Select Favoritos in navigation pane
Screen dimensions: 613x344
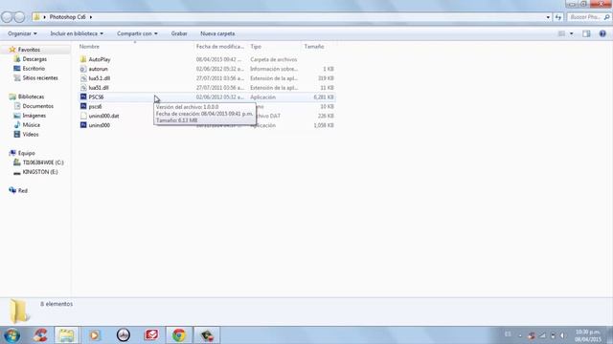pos(29,50)
